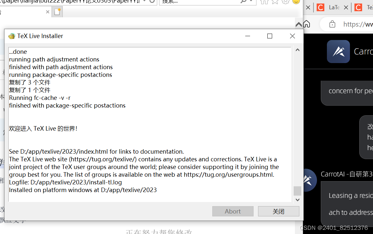The width and height of the screenshot is (373, 234).
Task: Click the greyed-out Abort button
Action: click(x=233, y=211)
